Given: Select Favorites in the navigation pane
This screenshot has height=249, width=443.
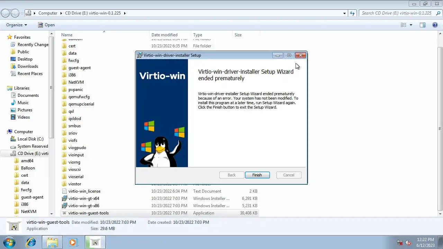Looking at the screenshot, I should (x=22, y=37).
